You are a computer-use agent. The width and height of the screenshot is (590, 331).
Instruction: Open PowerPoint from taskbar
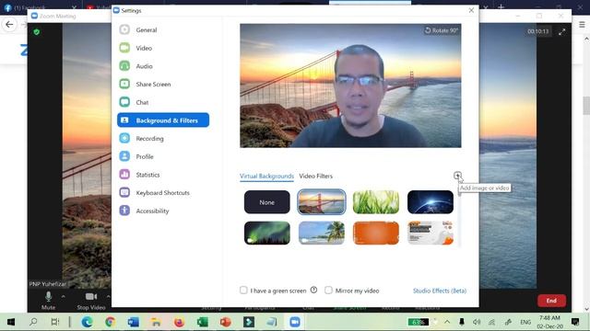click(x=225, y=322)
